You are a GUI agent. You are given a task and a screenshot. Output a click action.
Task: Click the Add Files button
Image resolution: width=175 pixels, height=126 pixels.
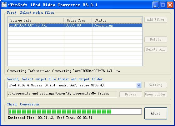pos(156,20)
